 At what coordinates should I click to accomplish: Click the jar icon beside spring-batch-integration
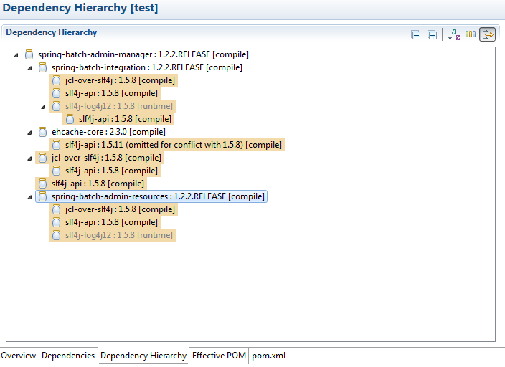tap(42, 67)
